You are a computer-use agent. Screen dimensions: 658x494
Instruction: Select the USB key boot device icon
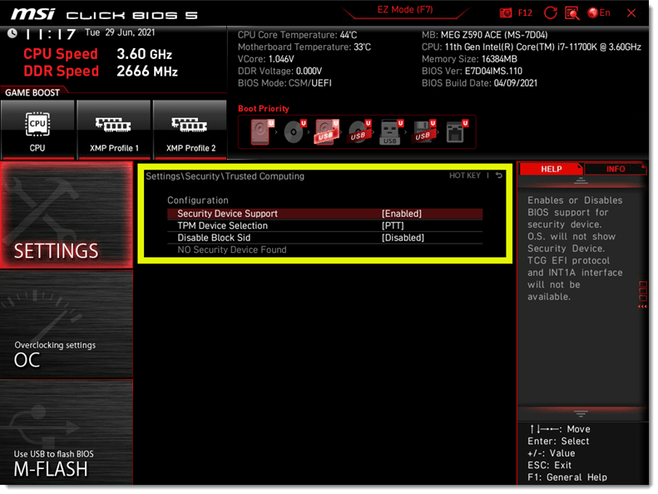click(391, 132)
